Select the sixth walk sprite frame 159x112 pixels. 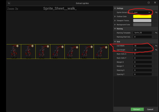87,52
